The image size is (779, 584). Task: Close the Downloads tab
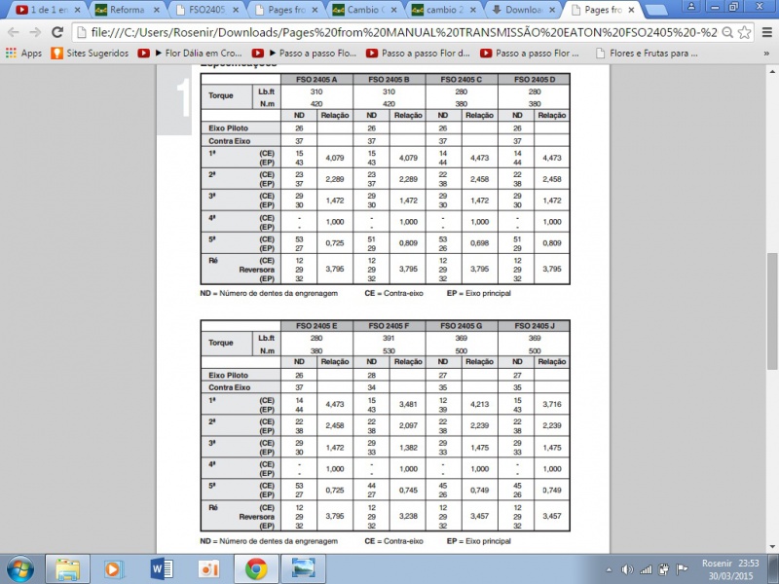[x=552, y=10]
